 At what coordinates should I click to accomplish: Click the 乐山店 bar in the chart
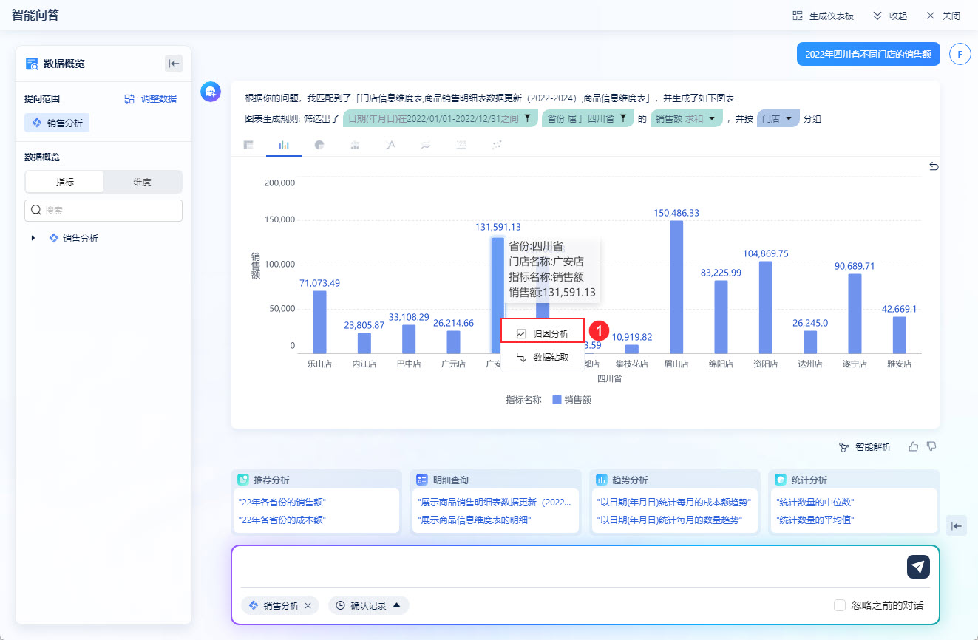tap(319, 322)
